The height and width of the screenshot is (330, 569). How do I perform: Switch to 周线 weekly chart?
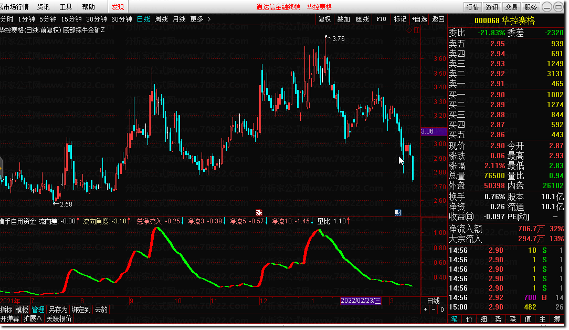pos(161,19)
